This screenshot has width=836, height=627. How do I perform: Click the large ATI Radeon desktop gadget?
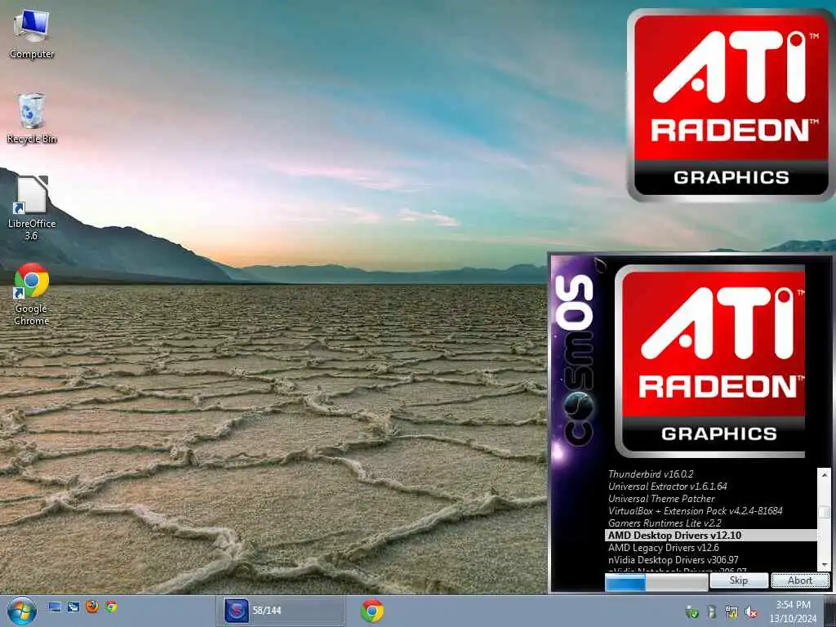pos(731,105)
